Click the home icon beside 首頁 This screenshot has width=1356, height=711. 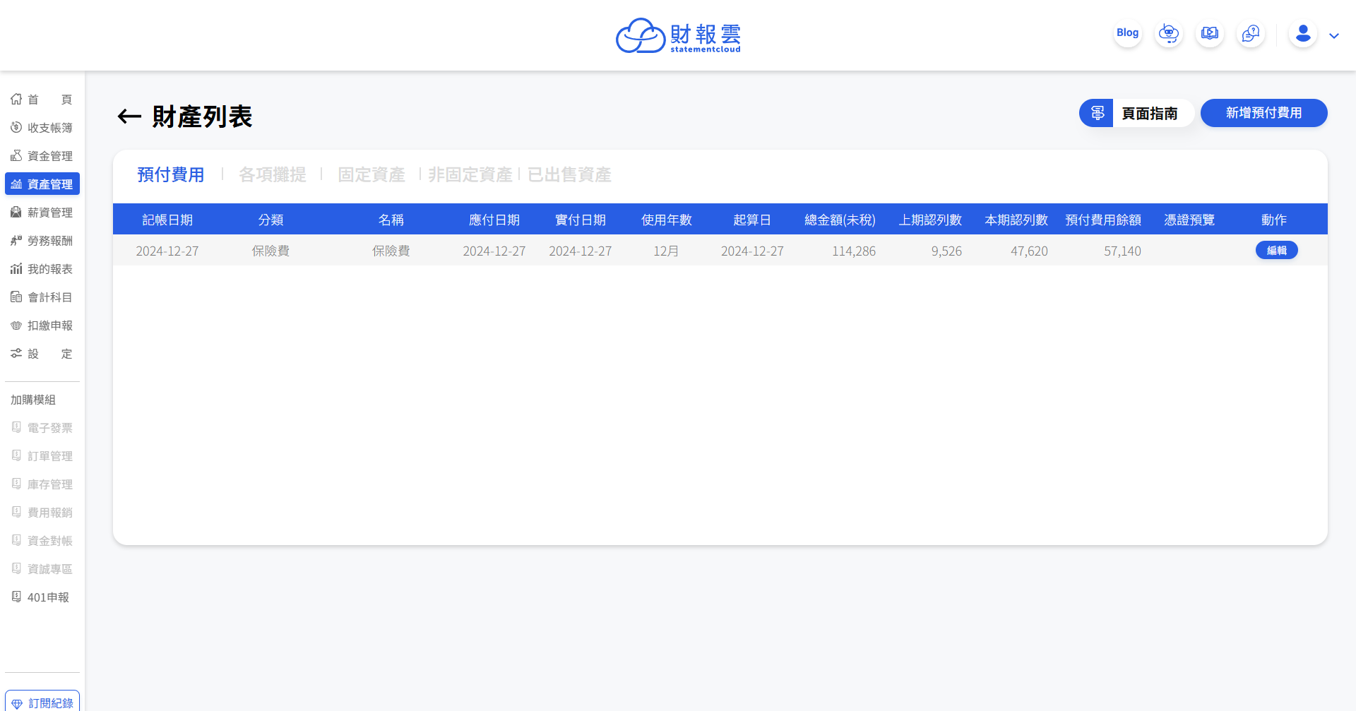[x=16, y=99]
